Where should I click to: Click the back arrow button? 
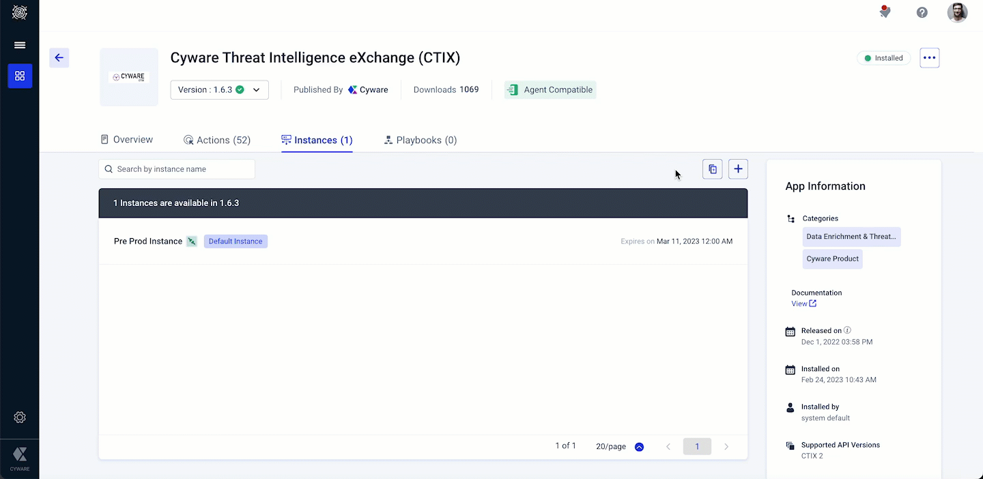[59, 58]
